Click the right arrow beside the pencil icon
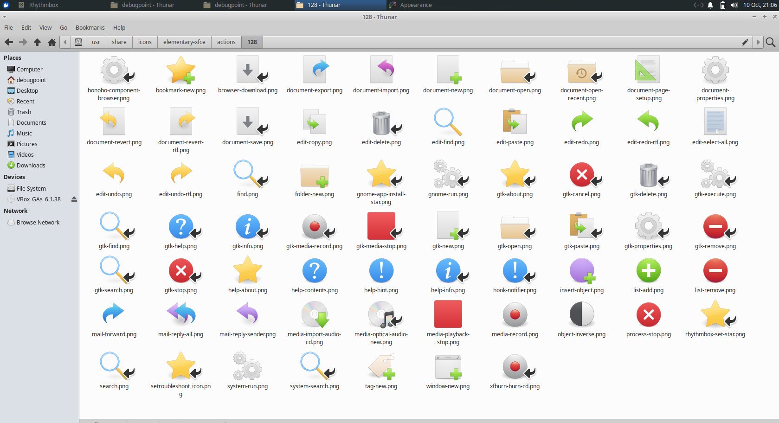Viewport: 779px width, 423px height. pyautogui.click(x=757, y=42)
